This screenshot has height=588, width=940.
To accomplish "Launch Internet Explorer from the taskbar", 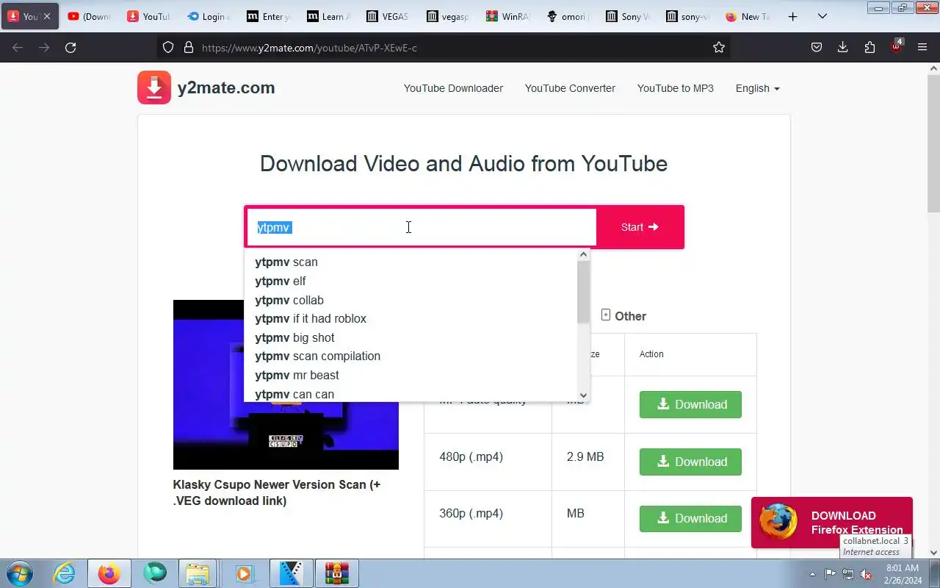I will [65, 573].
